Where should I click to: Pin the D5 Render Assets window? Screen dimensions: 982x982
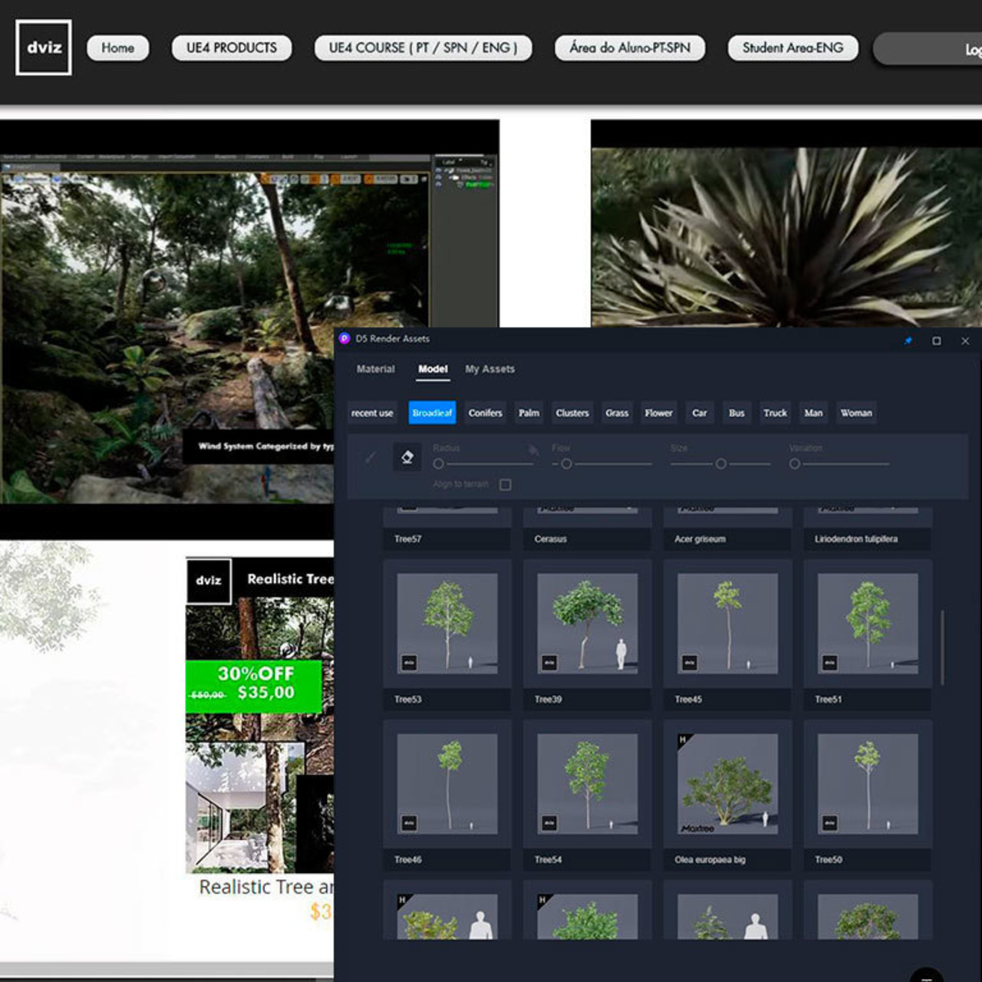[908, 341]
